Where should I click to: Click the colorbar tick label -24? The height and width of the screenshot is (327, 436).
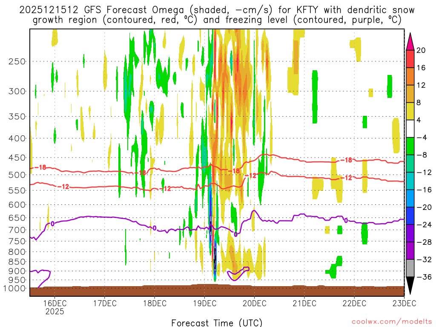pyautogui.click(x=424, y=225)
